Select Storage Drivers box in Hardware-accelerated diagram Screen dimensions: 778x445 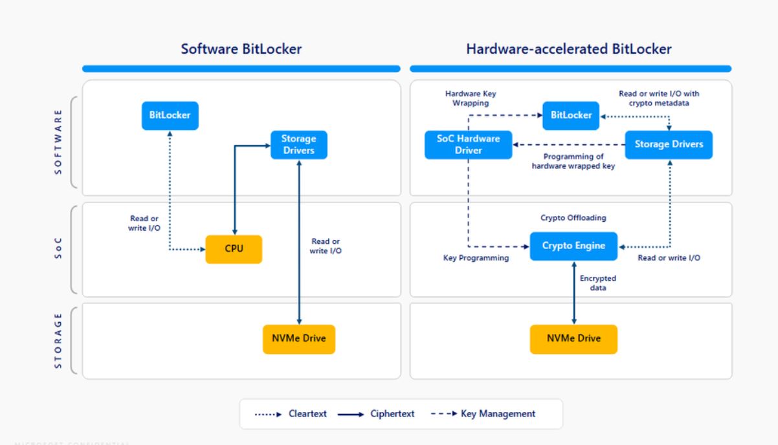click(x=668, y=145)
